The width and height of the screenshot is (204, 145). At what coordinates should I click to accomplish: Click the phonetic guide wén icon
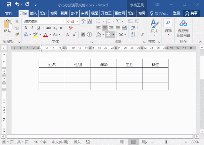coord(83,21)
